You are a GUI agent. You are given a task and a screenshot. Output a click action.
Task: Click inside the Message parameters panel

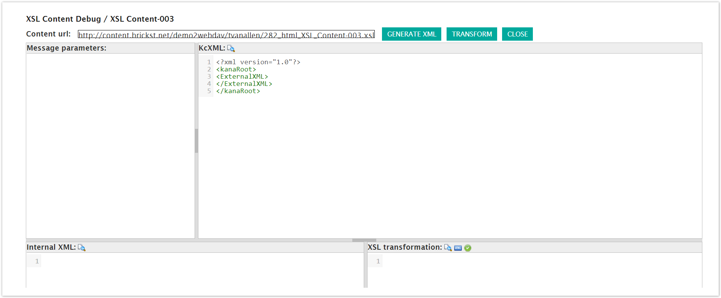coord(110,146)
